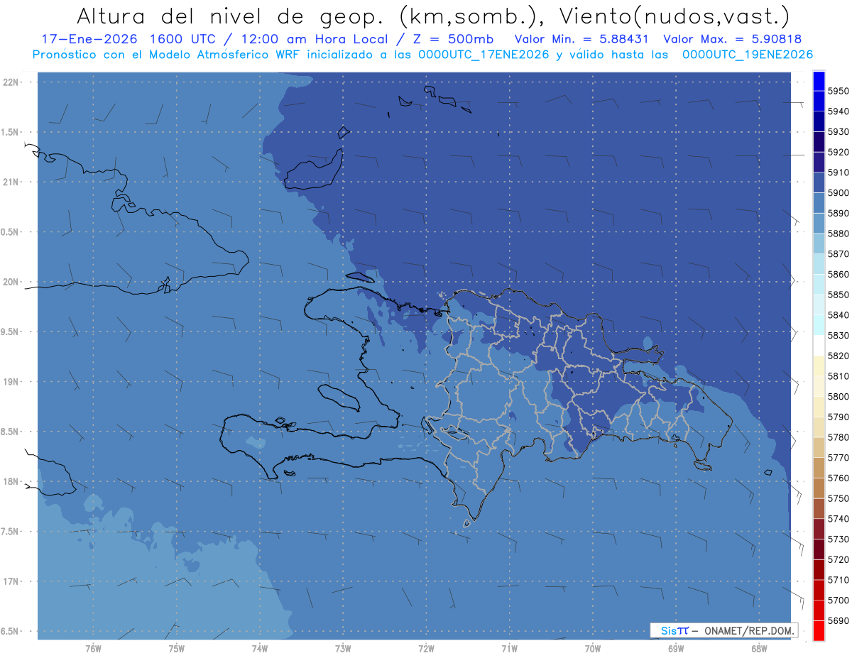Click the white colorbar swatch between 5830 and 5820

pos(819,346)
